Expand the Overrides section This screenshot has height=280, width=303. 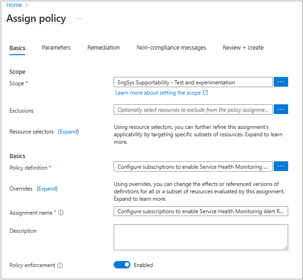tap(47, 189)
